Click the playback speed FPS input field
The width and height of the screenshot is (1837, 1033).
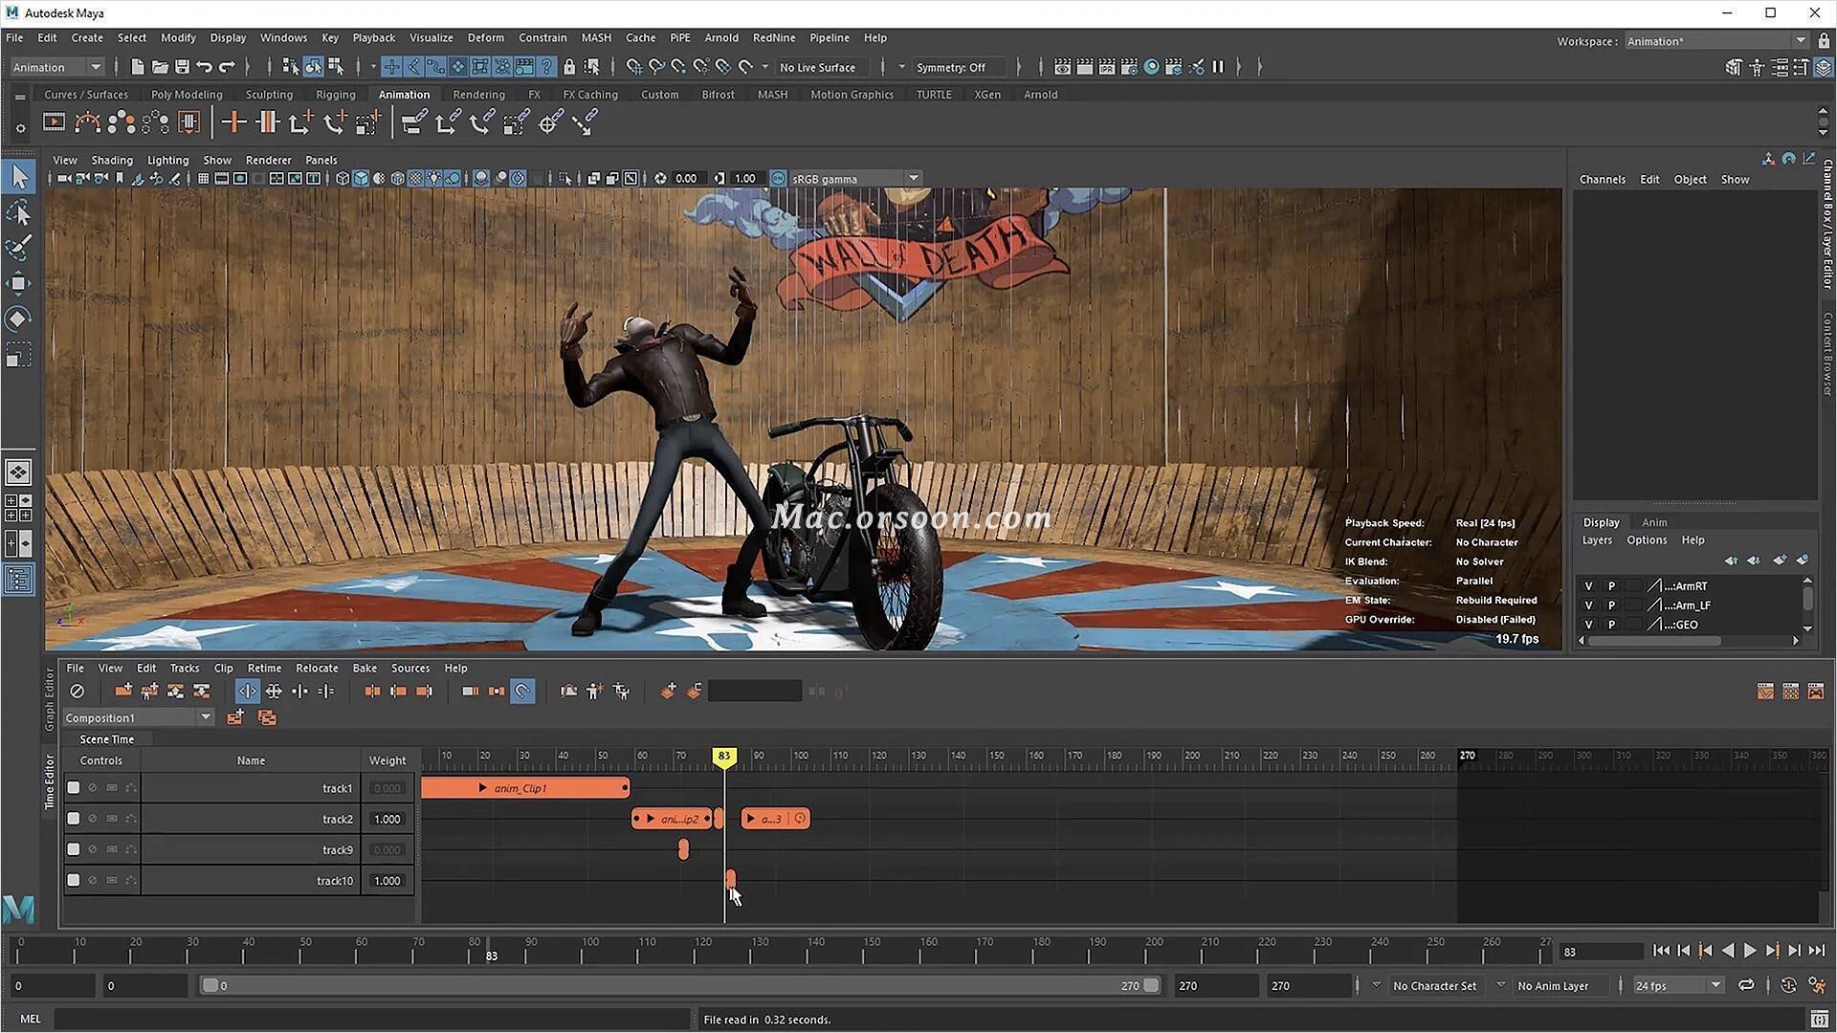[x=1666, y=985]
